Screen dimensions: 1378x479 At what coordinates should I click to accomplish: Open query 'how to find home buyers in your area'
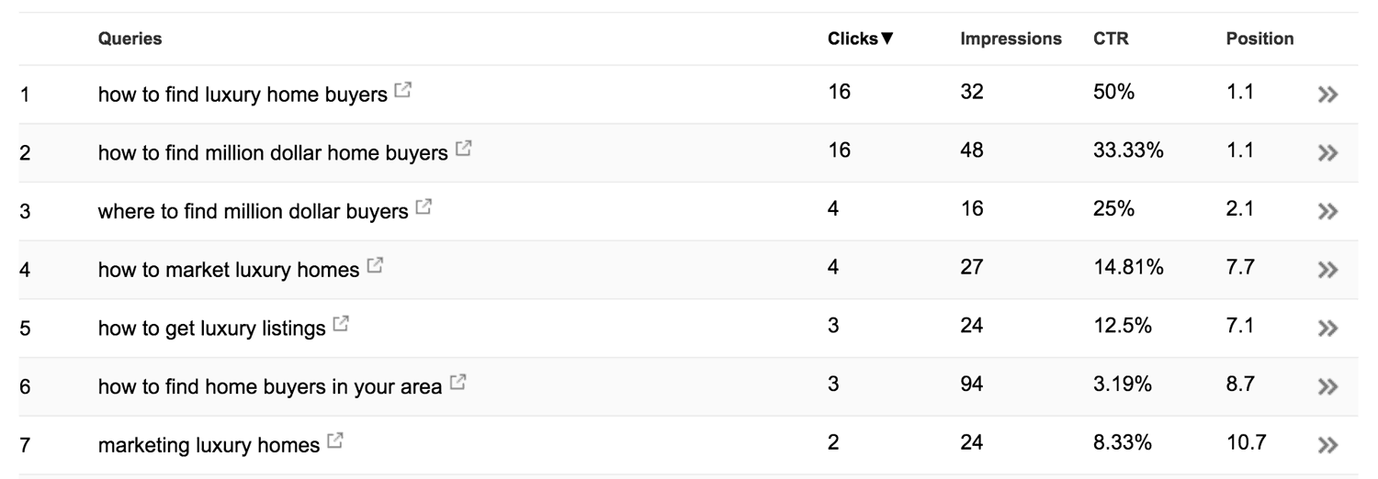click(270, 386)
